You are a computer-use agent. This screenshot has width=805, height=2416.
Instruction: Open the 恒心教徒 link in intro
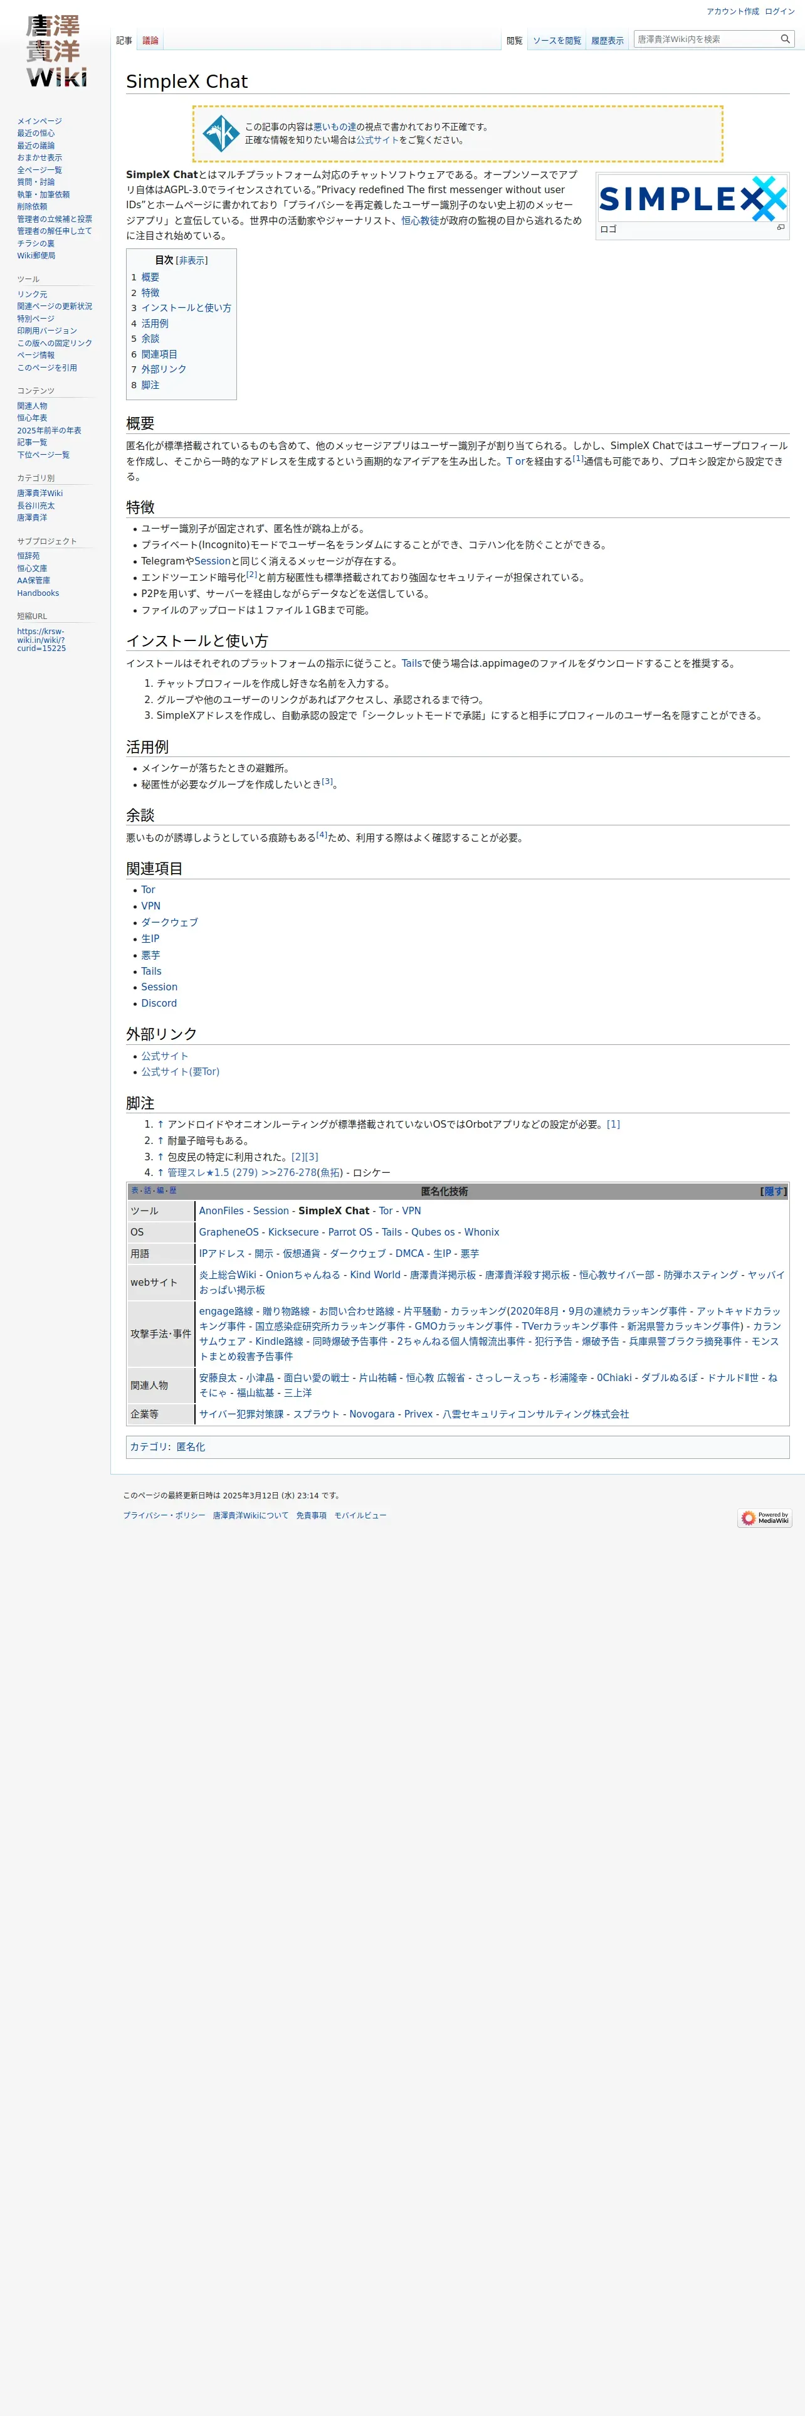(420, 220)
